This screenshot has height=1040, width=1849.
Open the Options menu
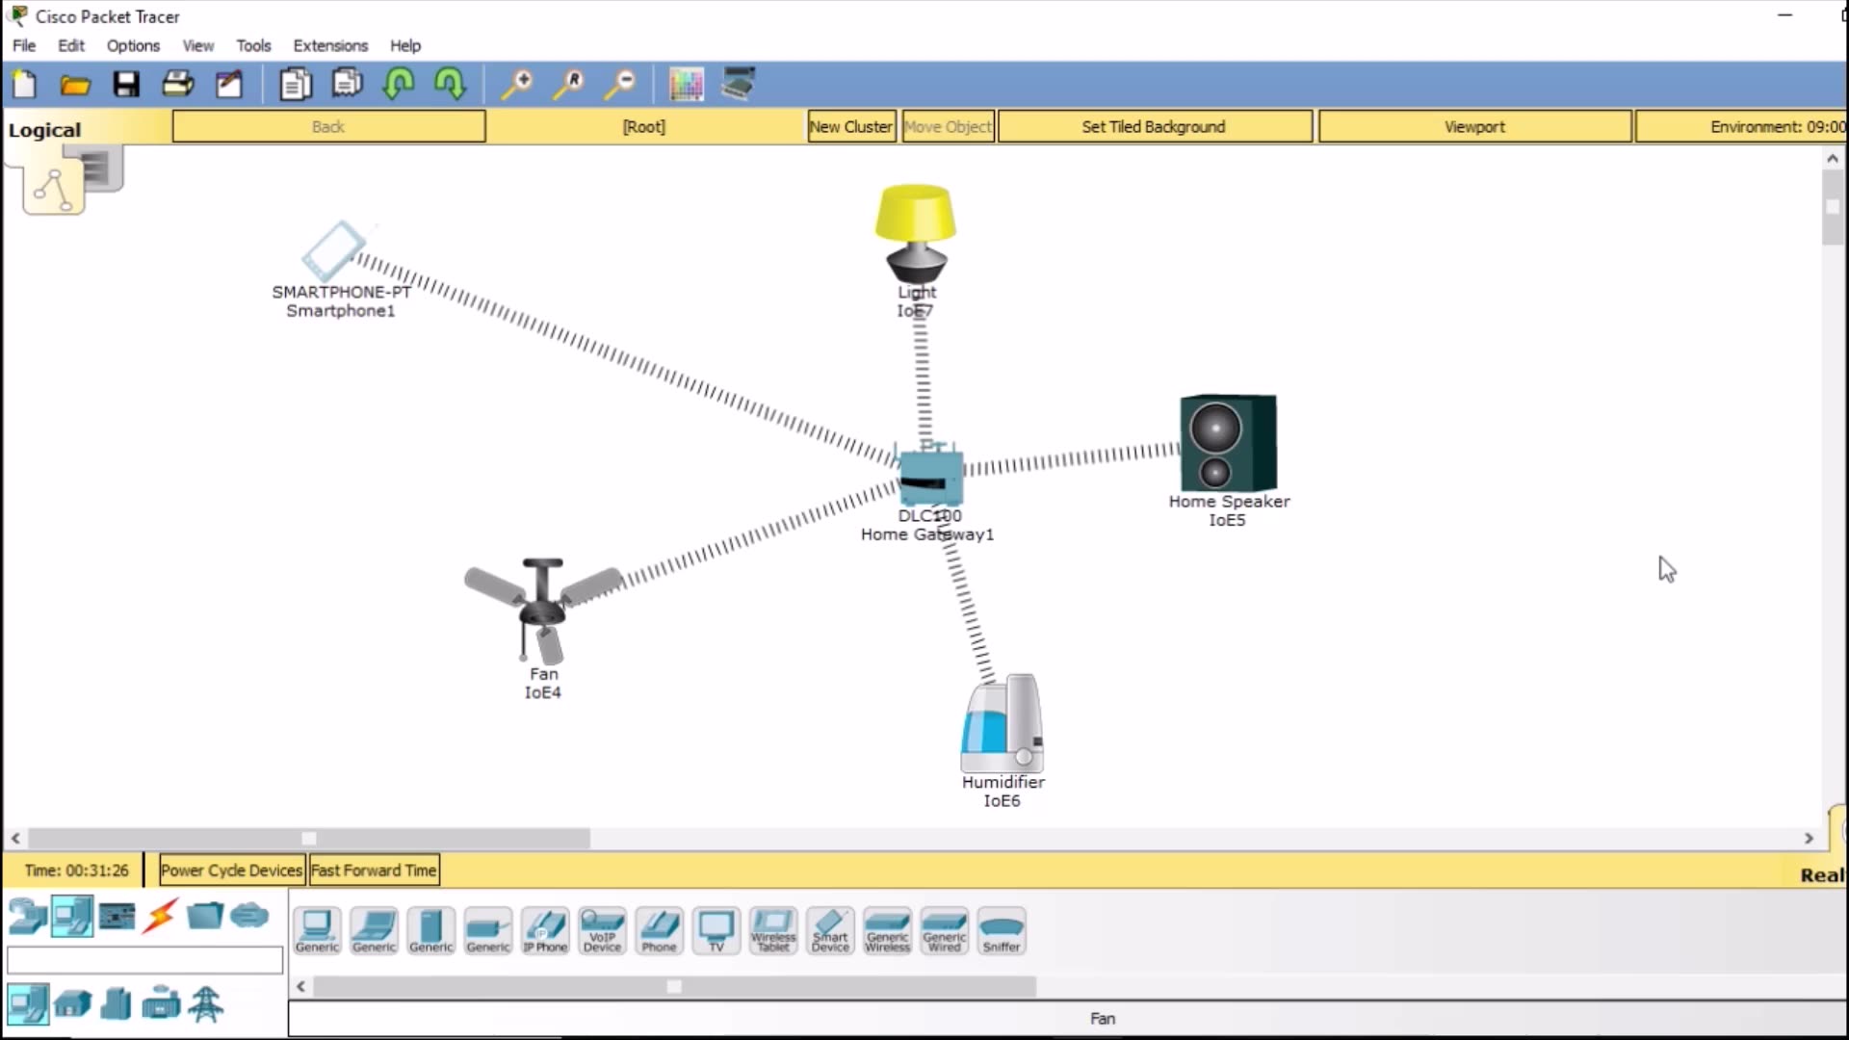point(133,45)
